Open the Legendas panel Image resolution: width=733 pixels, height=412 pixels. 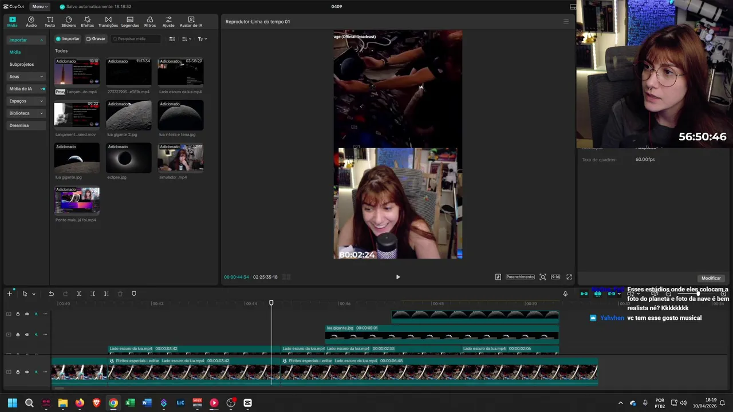(x=130, y=22)
